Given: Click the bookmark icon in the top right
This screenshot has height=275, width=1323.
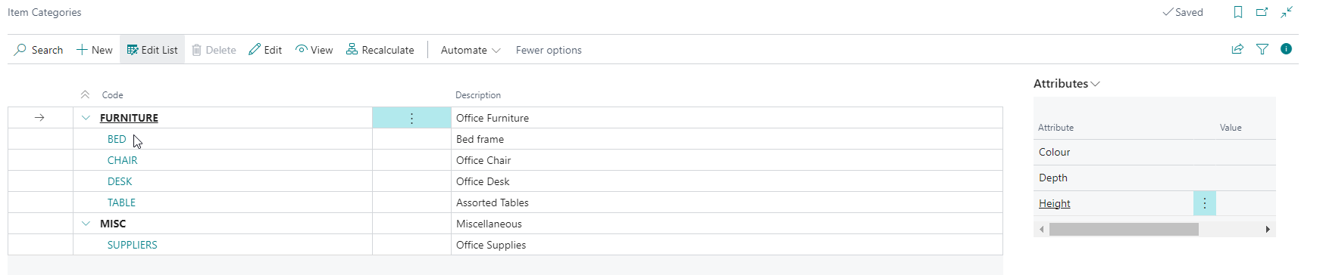Looking at the screenshot, I should coord(1238,12).
